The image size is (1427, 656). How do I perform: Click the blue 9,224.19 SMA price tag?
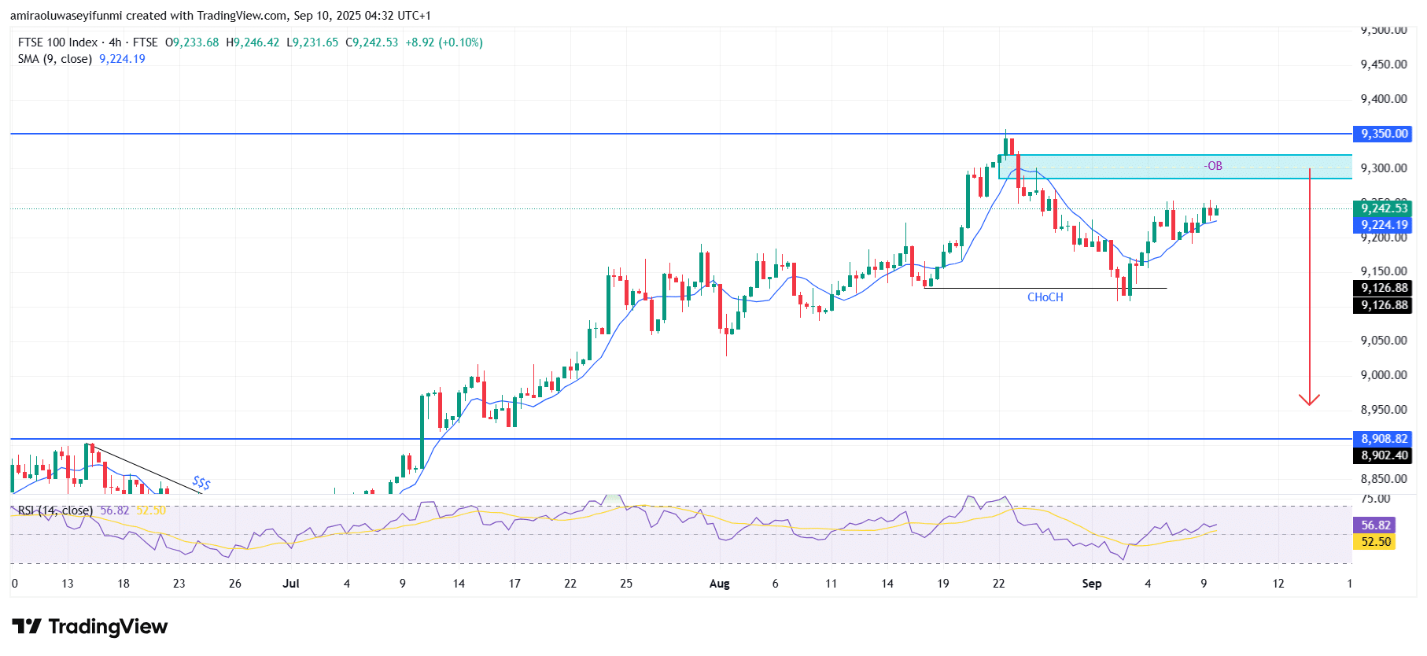pos(1382,225)
